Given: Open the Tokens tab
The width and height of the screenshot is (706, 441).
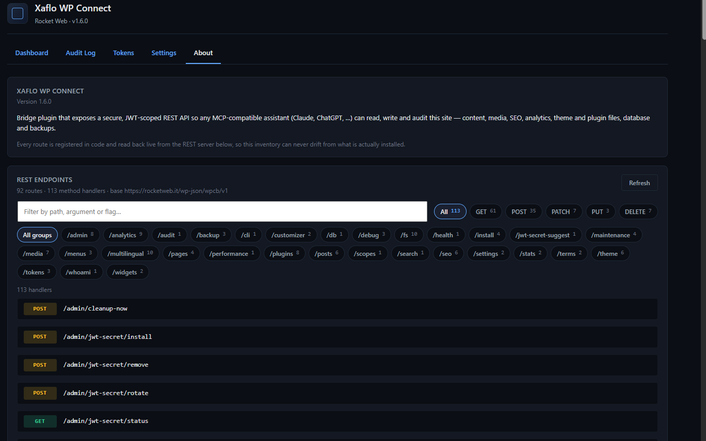Looking at the screenshot, I should 123,53.
